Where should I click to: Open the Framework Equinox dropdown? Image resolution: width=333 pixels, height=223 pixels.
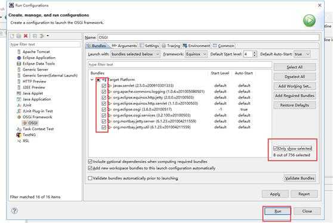tap(196, 54)
